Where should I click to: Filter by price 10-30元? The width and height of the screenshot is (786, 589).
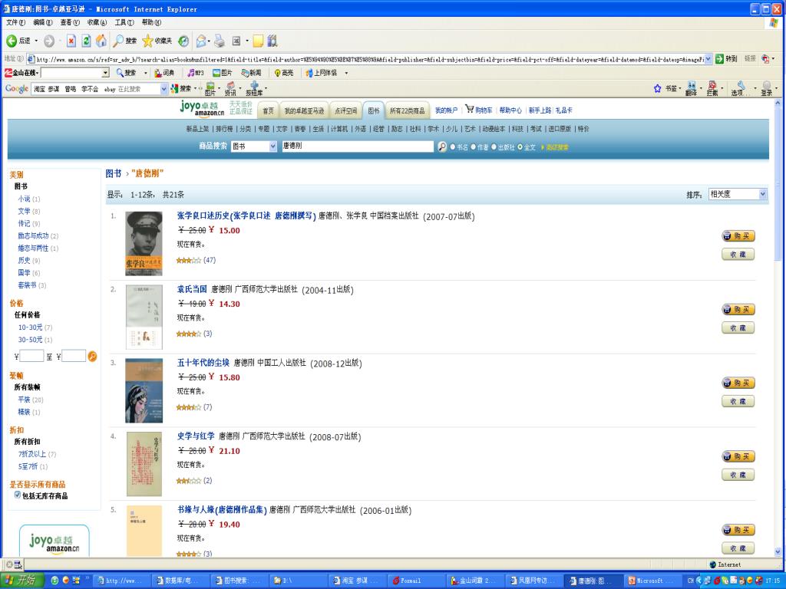(x=30, y=327)
